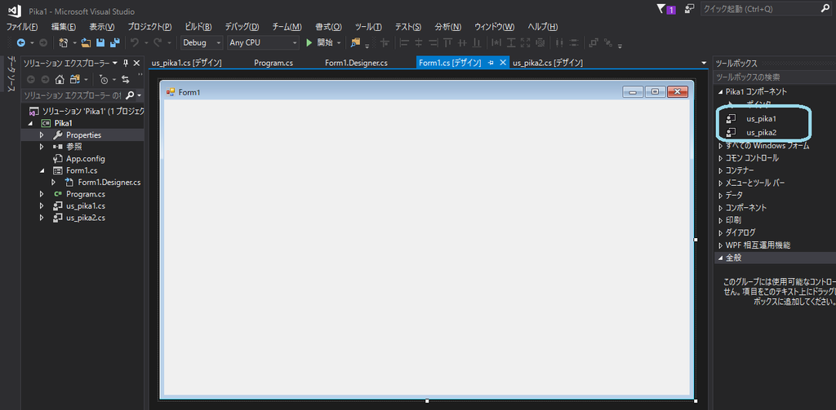This screenshot has height=410, width=836.
Task: Select App.config in Solution Explorer
Action: coord(85,159)
